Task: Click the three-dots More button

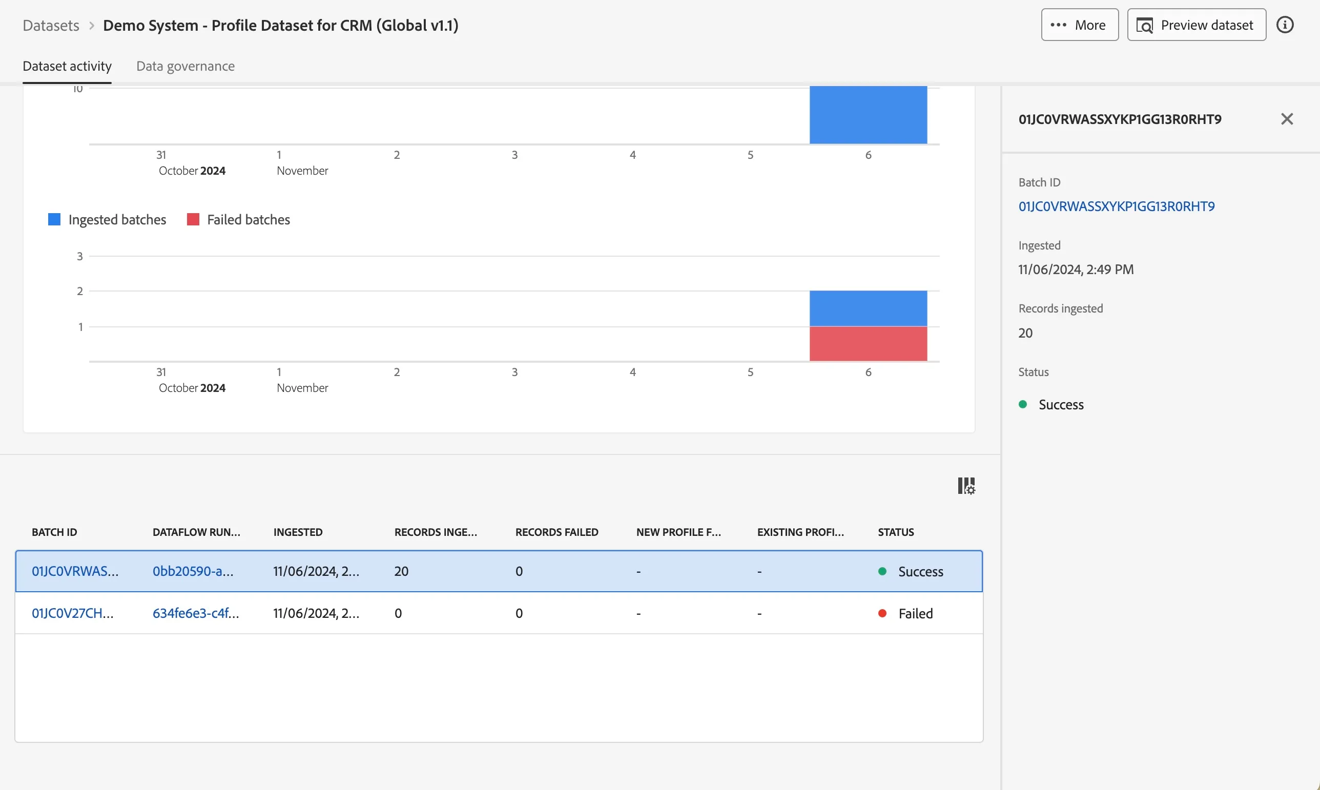Action: (x=1079, y=25)
